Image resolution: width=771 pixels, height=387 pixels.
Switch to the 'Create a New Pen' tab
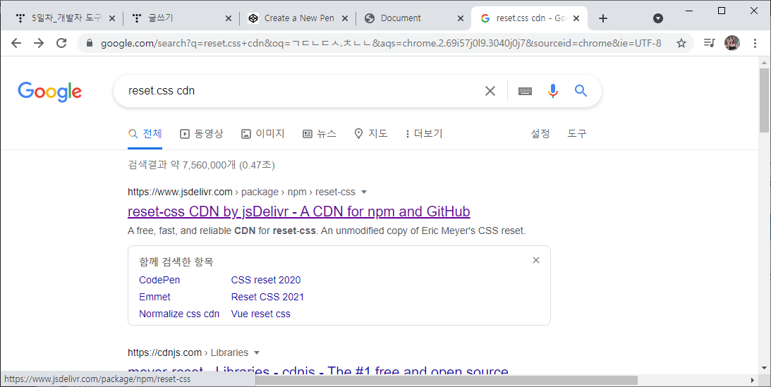tap(298, 18)
